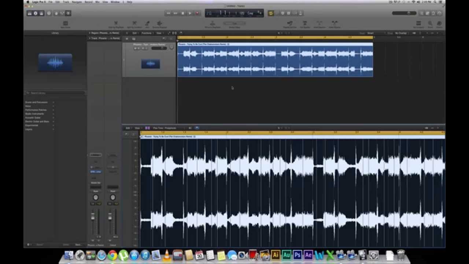Expand Drums and Percussion library category
This screenshot has height=264, width=469.
[x=40, y=102]
